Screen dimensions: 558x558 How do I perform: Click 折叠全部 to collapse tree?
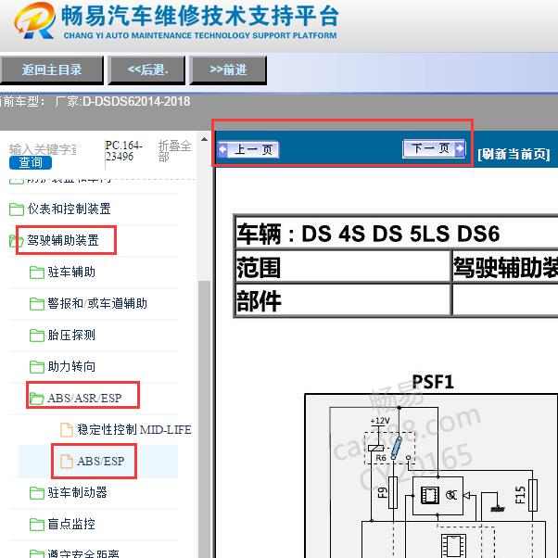(174, 151)
